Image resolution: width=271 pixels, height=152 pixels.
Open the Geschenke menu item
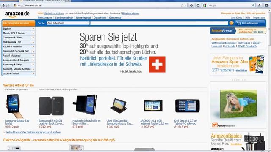115,18
